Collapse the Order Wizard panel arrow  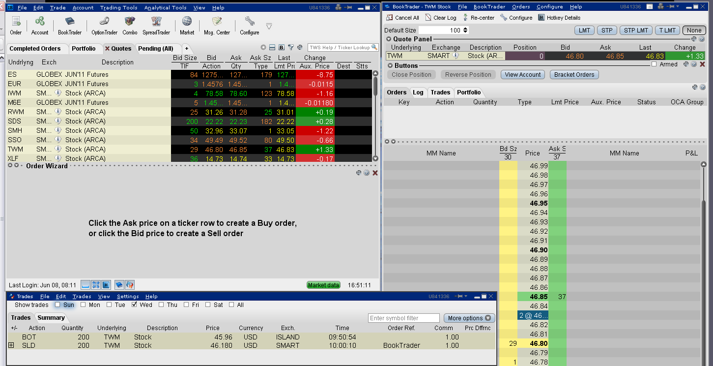click(16, 166)
